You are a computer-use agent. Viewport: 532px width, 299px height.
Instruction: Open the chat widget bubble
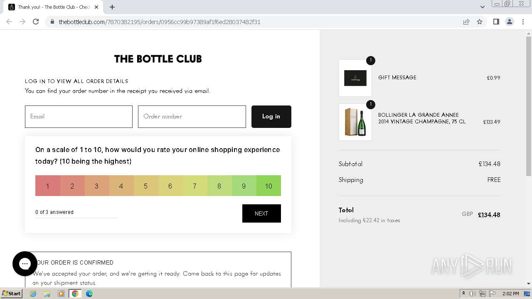[25, 264]
